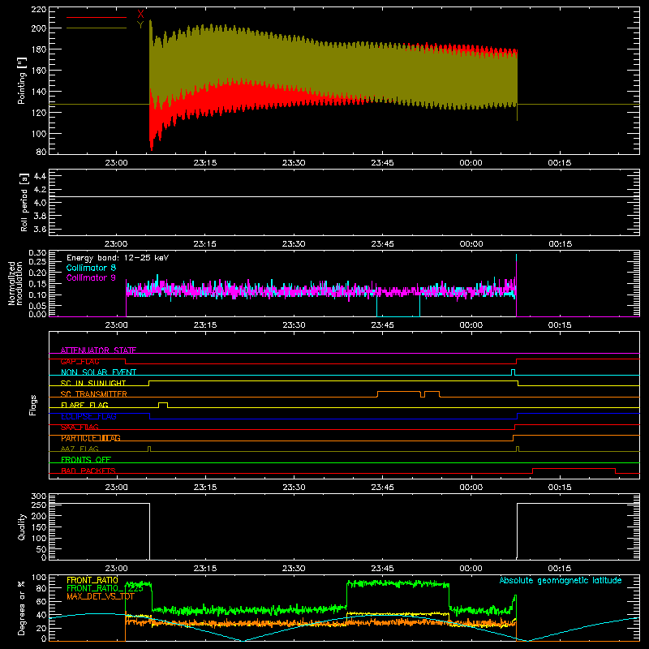Click the FLARE_FLAG raised pulse on the yellow trace
The height and width of the screenshot is (649, 649).
(x=163, y=405)
